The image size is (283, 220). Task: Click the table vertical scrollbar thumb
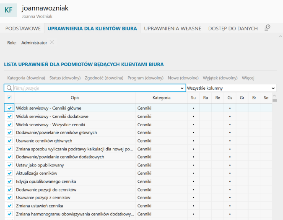275,100
